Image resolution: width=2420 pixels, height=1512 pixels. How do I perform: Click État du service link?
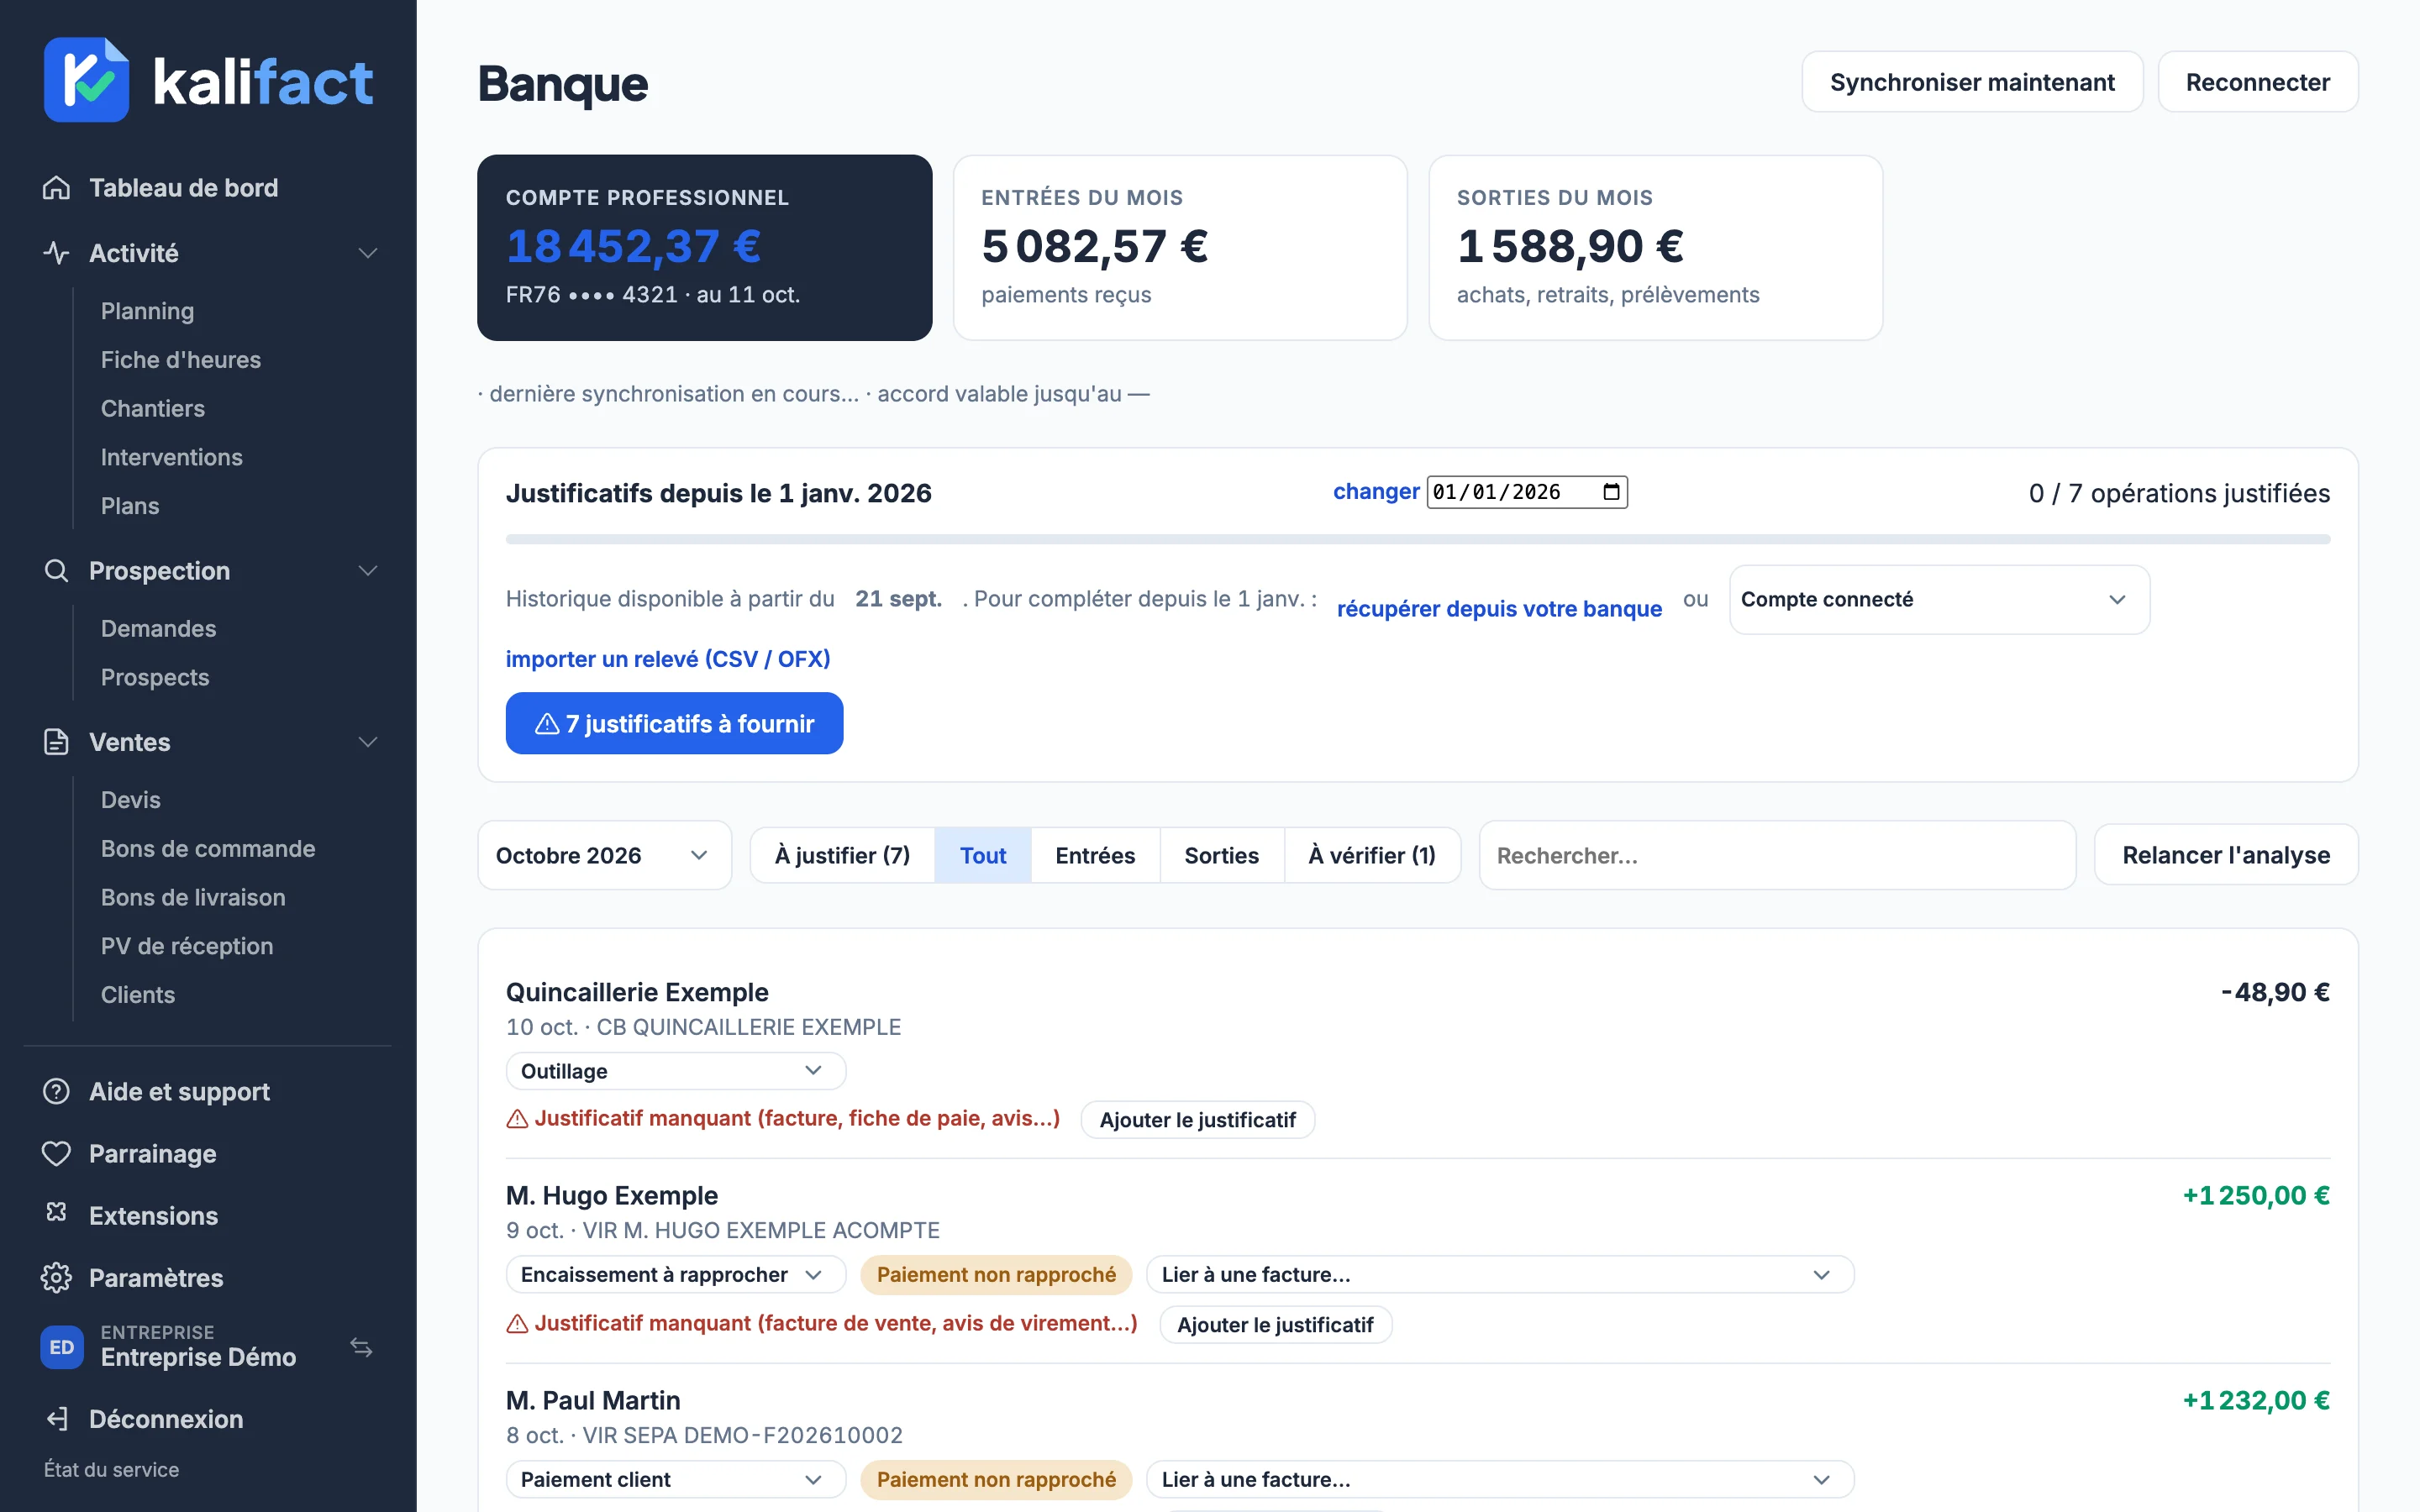coord(111,1469)
